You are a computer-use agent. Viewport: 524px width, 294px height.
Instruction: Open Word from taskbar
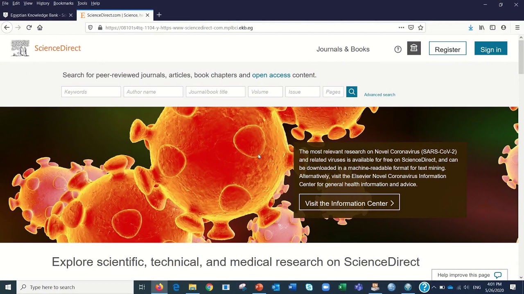(292, 287)
